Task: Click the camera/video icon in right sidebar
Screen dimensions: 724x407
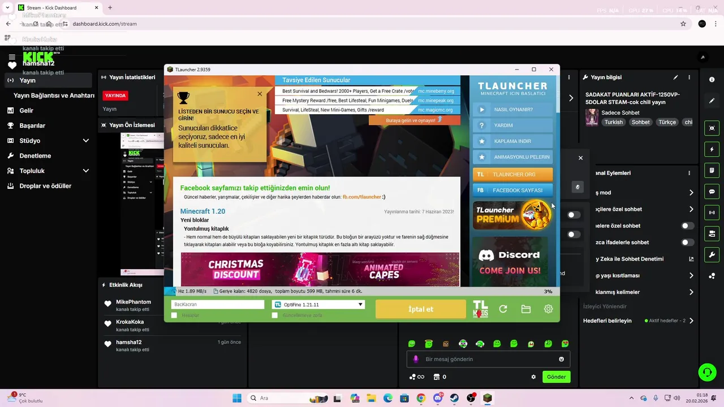Action: pyautogui.click(x=712, y=233)
